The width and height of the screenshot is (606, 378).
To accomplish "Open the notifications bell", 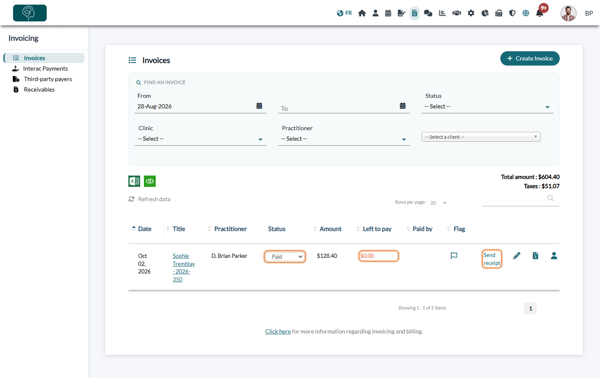I will 540,13.
